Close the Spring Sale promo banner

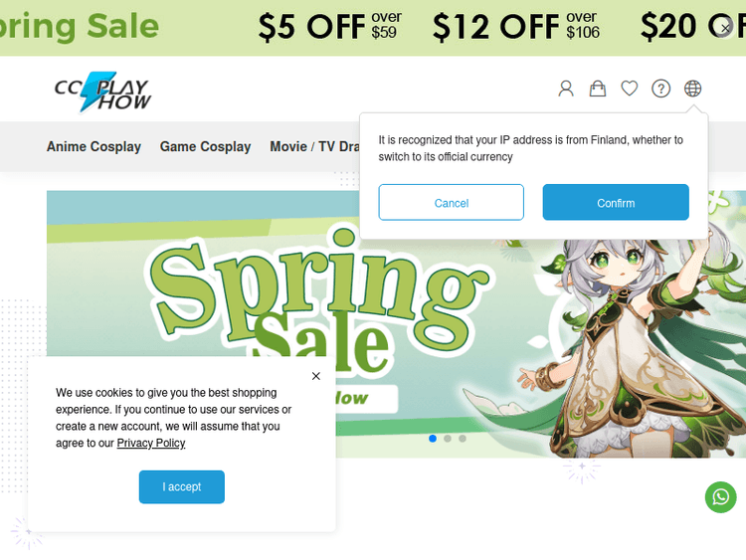(x=725, y=29)
